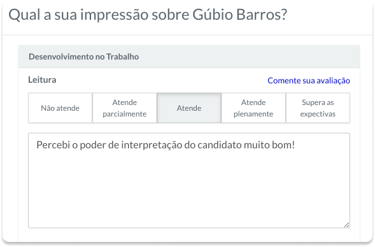Click the word "Trabalho" in the section header

click(x=122, y=57)
